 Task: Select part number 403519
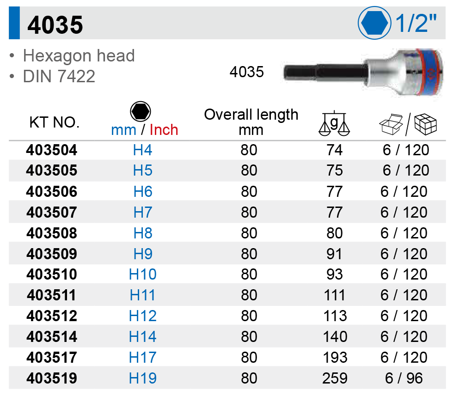coord(52,378)
